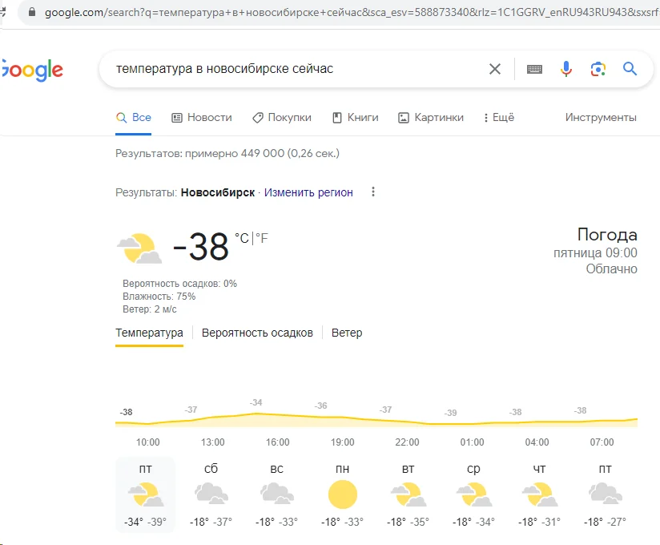Clear the search query with the X icon
Image resolution: width=660 pixels, height=545 pixels.
[x=494, y=69]
